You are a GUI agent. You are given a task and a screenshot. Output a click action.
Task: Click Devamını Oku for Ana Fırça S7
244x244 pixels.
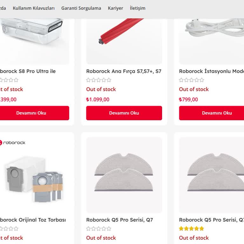(124, 113)
